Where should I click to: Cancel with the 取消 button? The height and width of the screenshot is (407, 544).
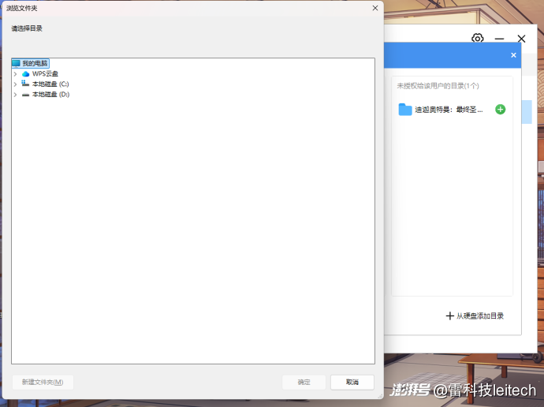click(352, 383)
